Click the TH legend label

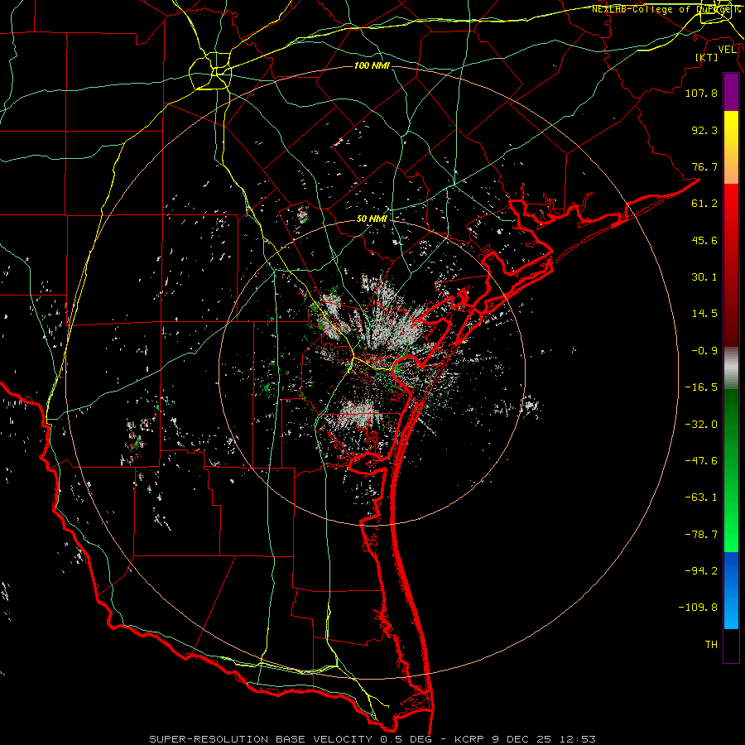[711, 645]
